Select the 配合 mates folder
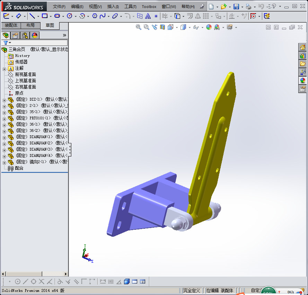Image resolution: width=308 pixels, height=295 pixels. coord(19,168)
